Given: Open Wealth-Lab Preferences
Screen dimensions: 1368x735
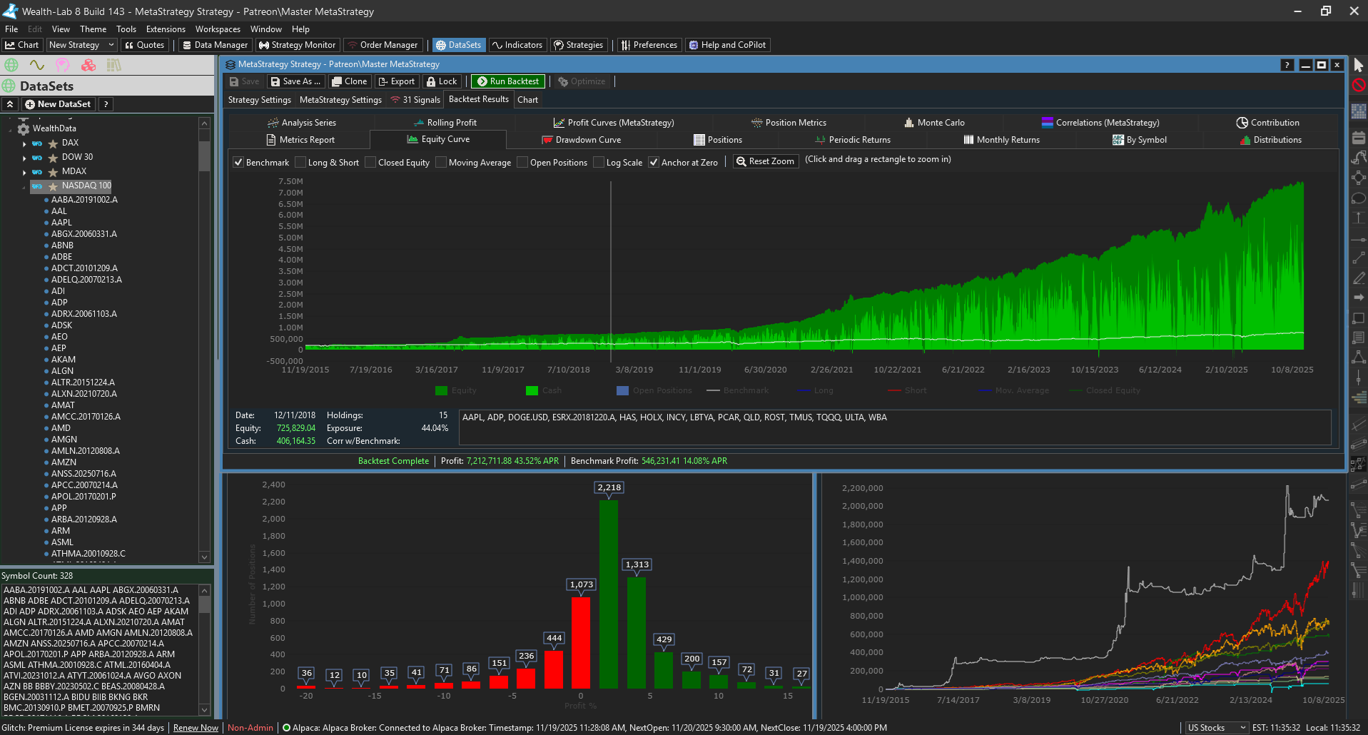Looking at the screenshot, I should point(649,44).
